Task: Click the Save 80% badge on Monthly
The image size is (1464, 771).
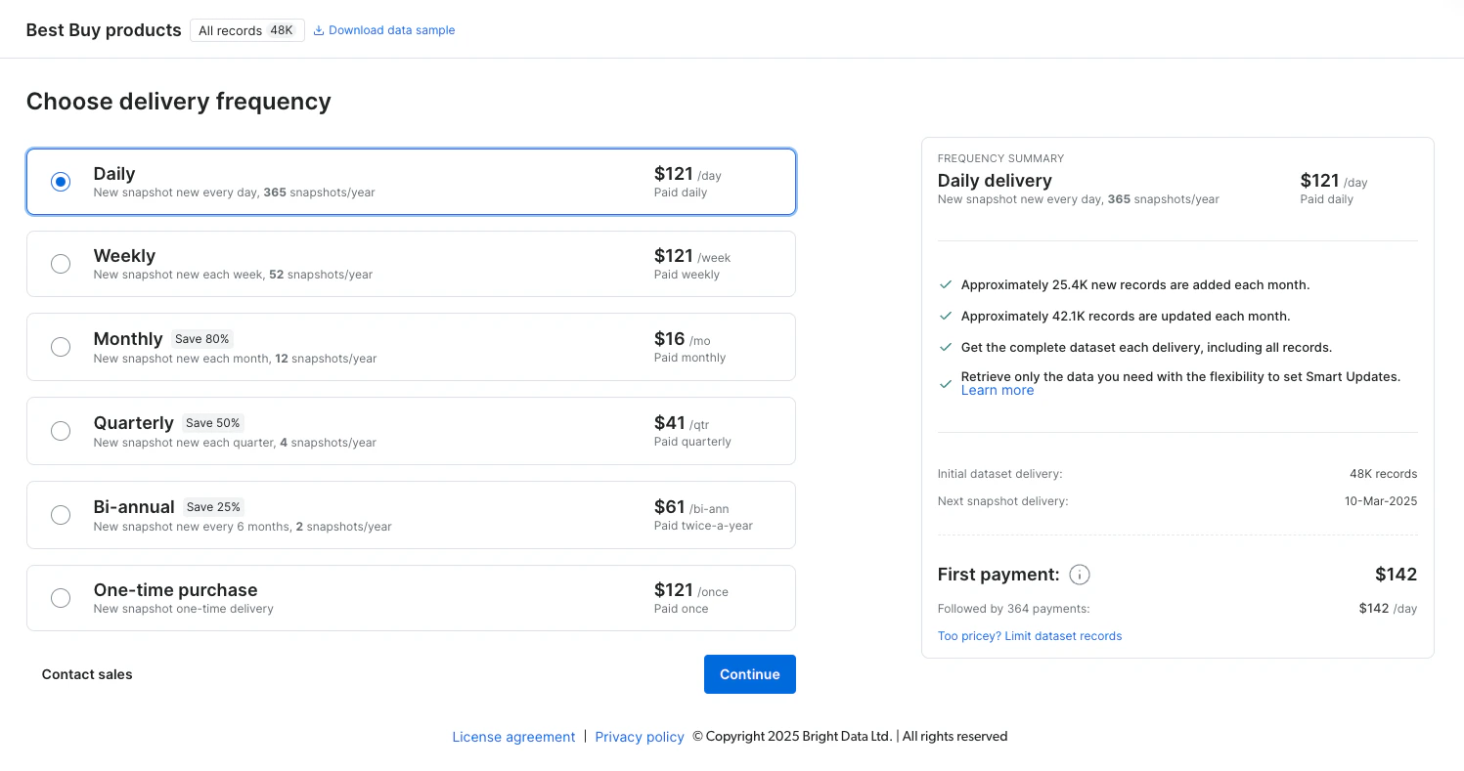Action: [x=201, y=339]
